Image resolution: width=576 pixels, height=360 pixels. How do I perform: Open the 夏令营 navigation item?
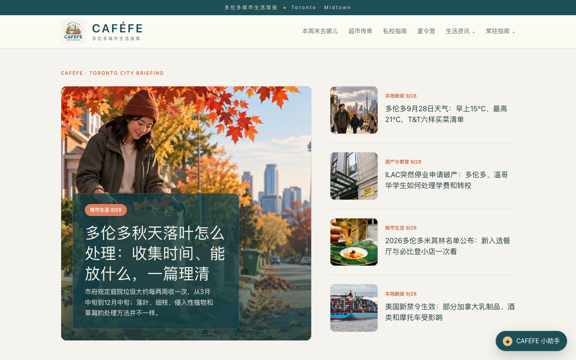[426, 31]
